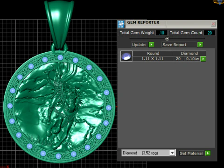The width and height of the screenshot is (224, 168).
Task: Close the Gem Reporter panel
Action: coord(213,24)
